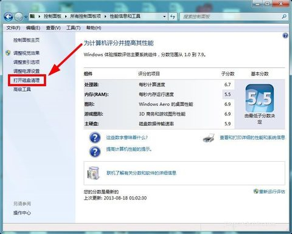
Task: Open the recent pages dropdown arrow
Action: (26, 17)
